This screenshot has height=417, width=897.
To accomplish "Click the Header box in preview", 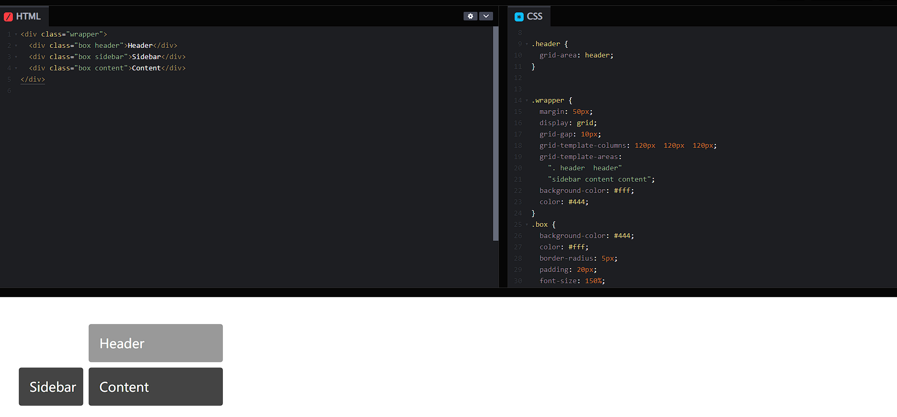I will tap(156, 343).
